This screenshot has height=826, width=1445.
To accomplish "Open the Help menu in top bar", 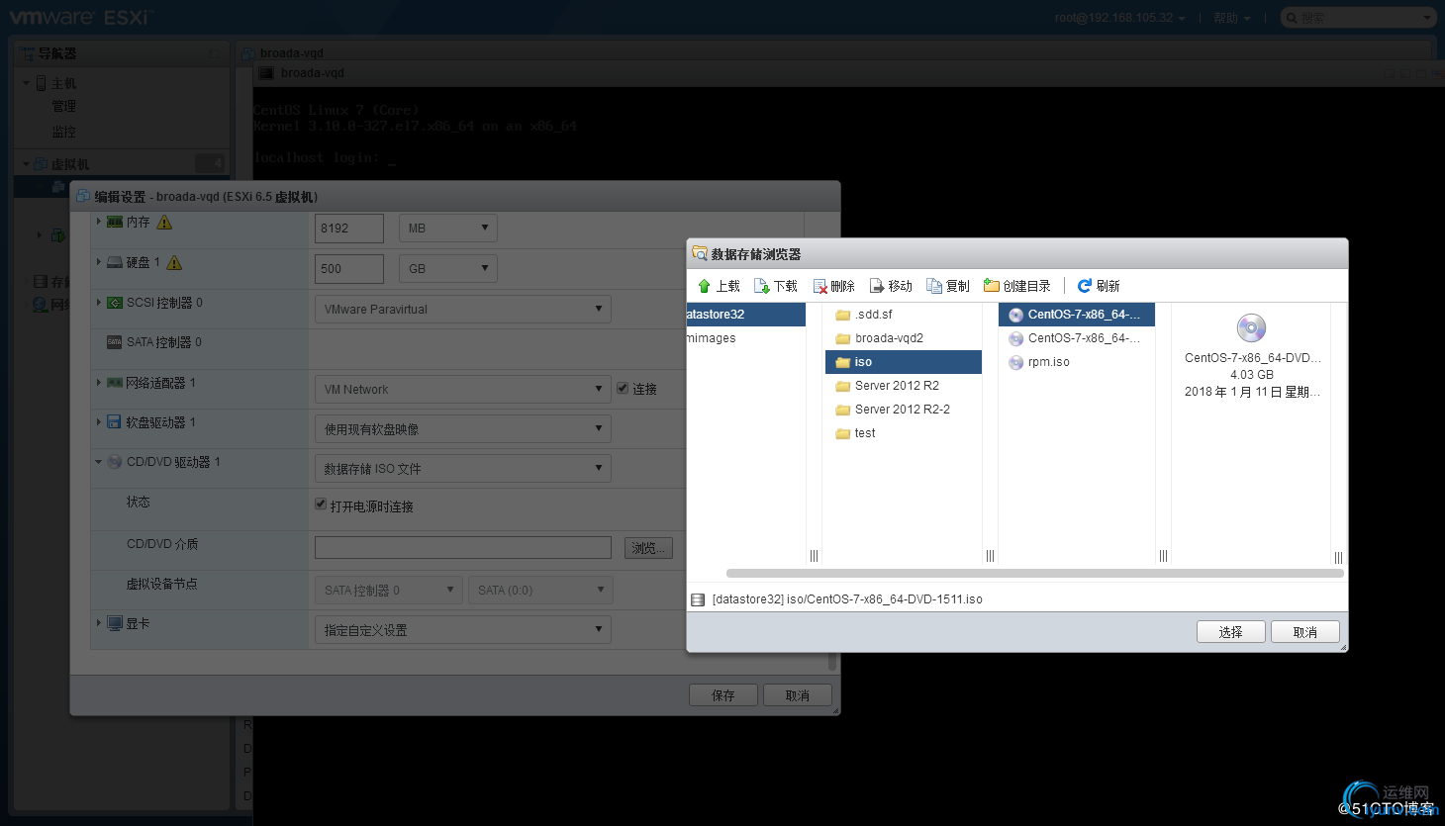I will pyautogui.click(x=1232, y=18).
